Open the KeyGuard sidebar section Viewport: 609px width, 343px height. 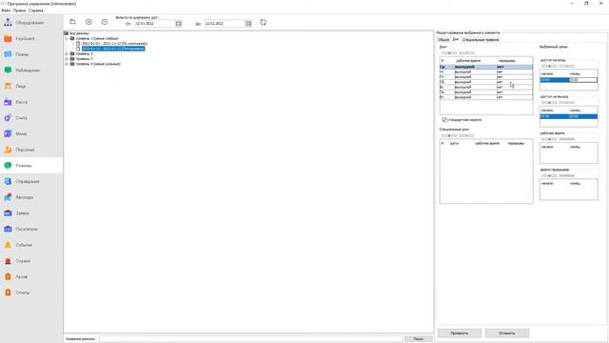coord(31,38)
